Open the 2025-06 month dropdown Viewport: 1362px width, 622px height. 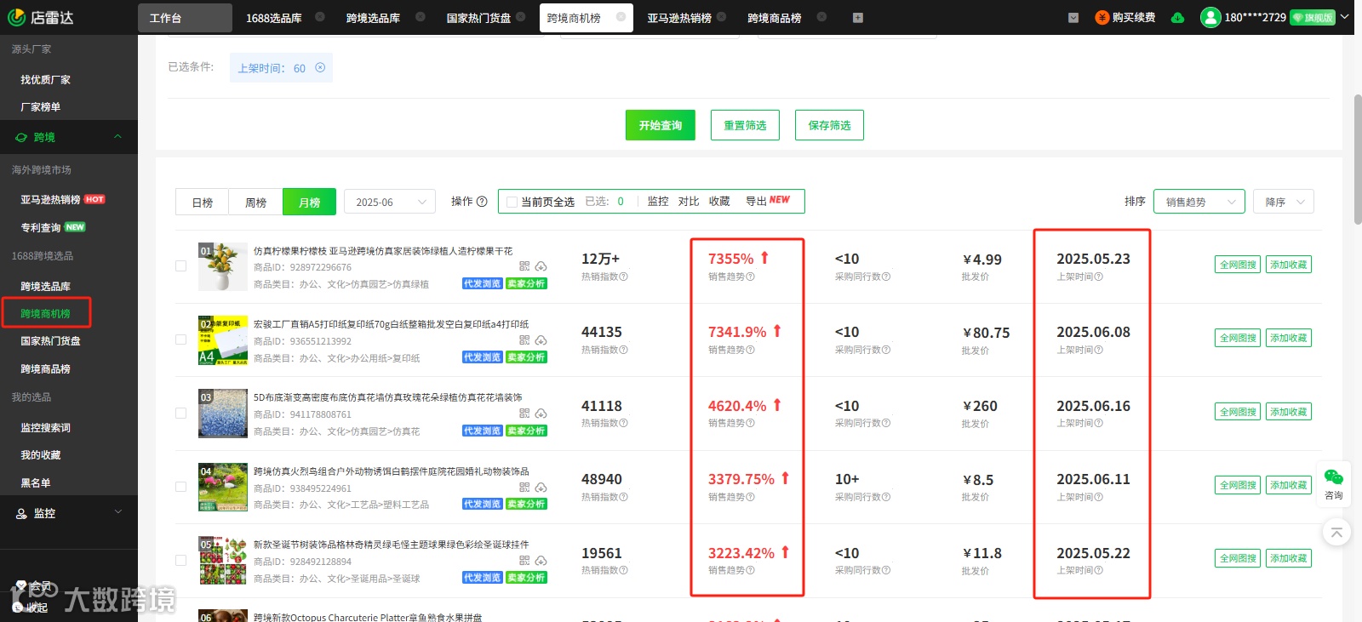[x=390, y=202]
